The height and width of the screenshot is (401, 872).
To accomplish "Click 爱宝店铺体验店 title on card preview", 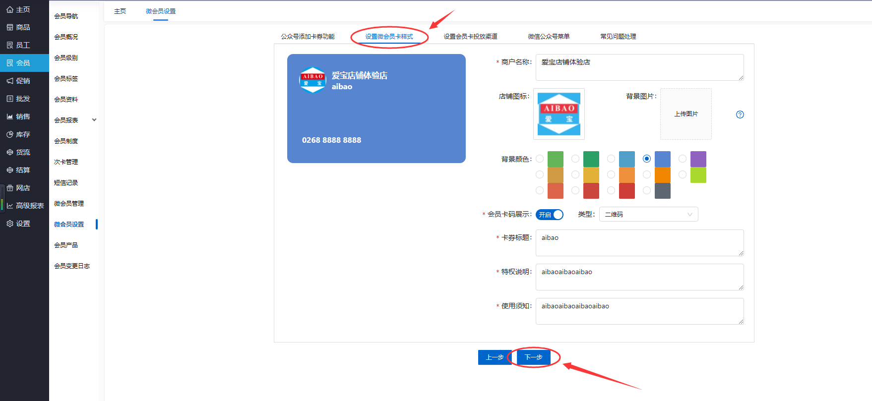I will coord(360,75).
